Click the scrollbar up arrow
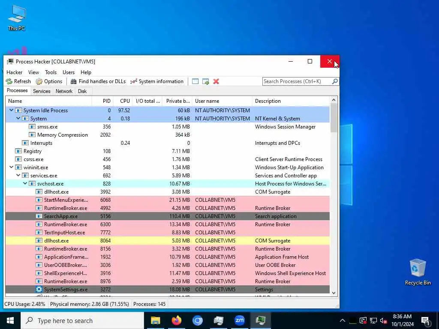439x329 pixels. pyautogui.click(x=334, y=100)
